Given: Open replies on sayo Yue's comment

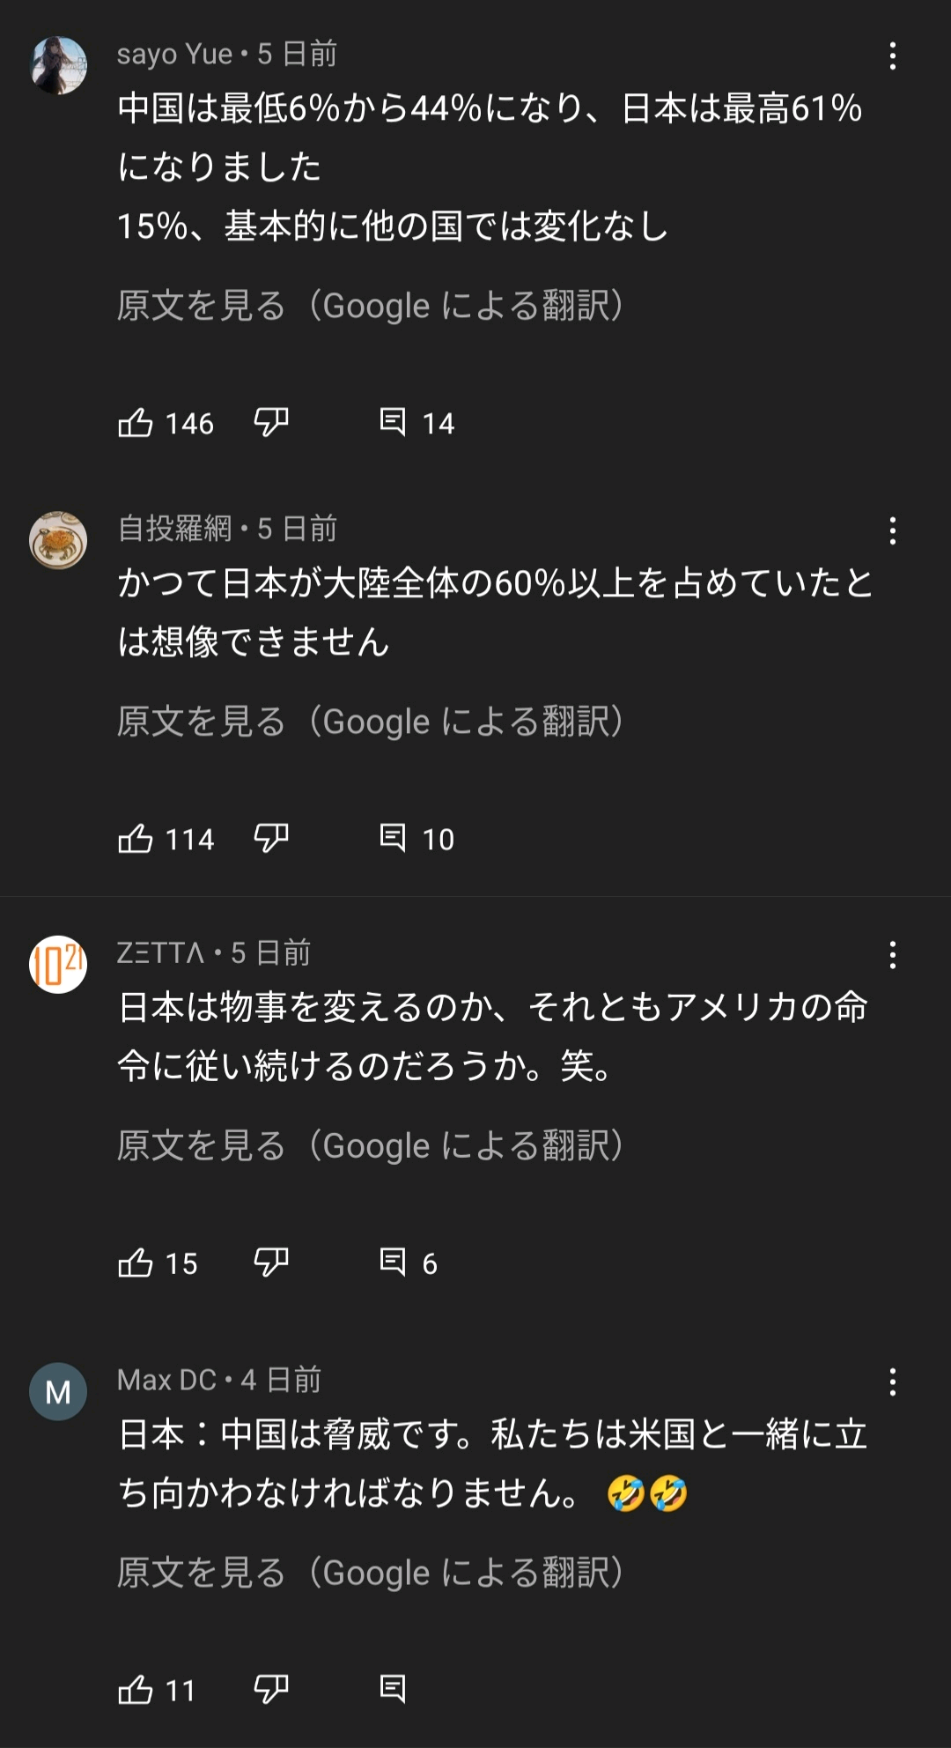Looking at the screenshot, I should pos(393,423).
